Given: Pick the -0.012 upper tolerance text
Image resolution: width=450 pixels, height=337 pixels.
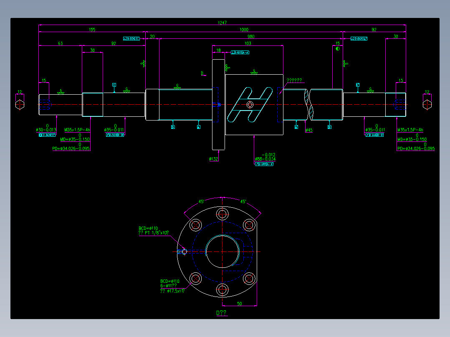Looking at the screenshot, I should (x=269, y=155).
